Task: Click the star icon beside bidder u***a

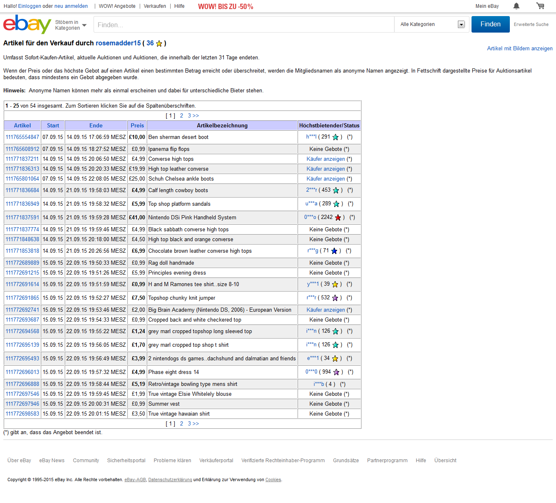Action: [336, 204]
